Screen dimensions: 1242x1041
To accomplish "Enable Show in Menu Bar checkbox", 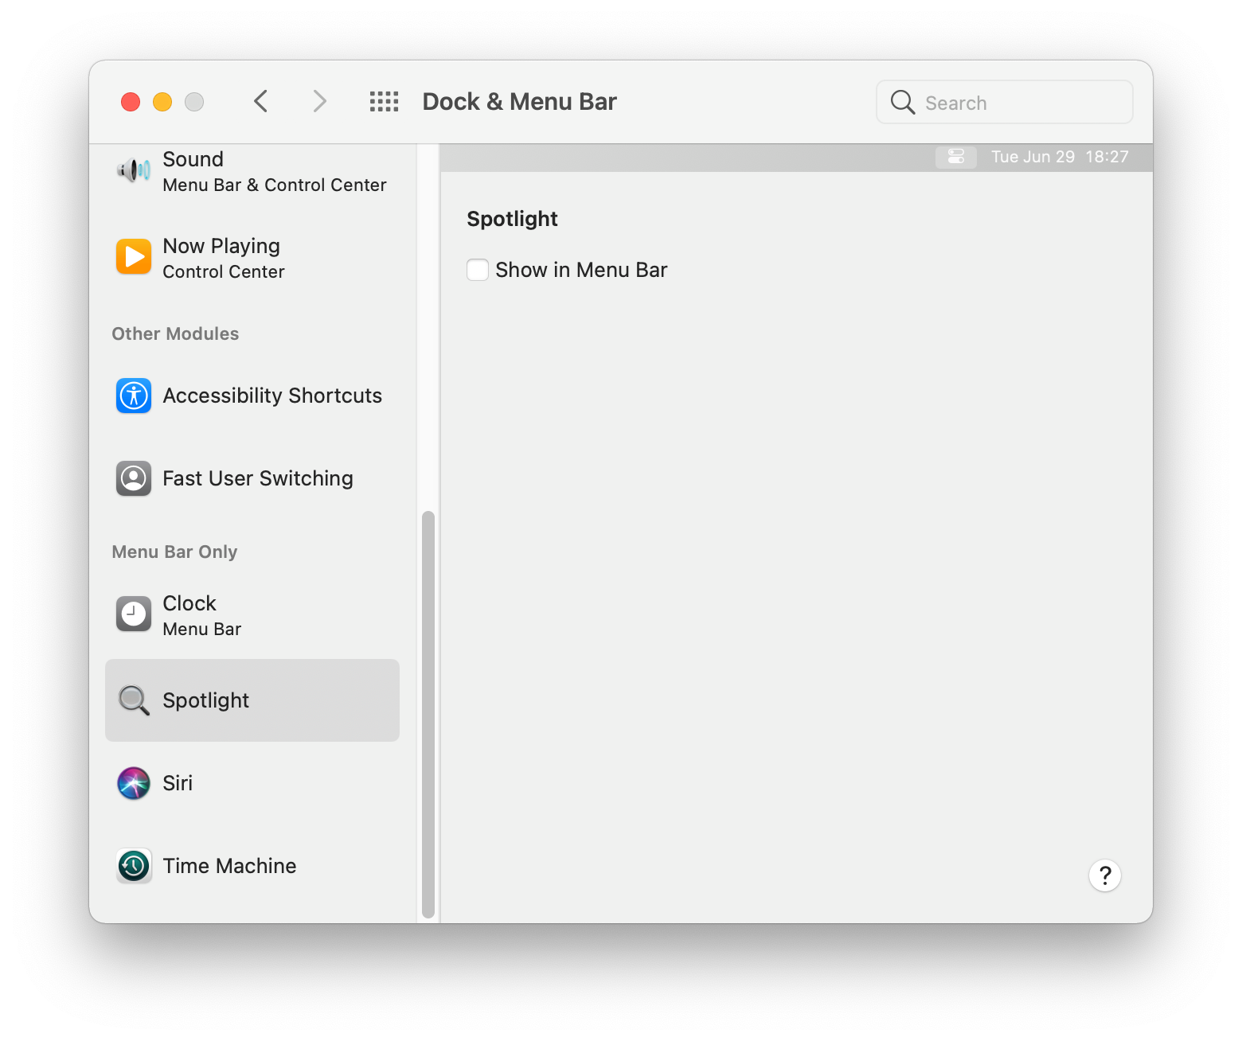I will click(478, 270).
